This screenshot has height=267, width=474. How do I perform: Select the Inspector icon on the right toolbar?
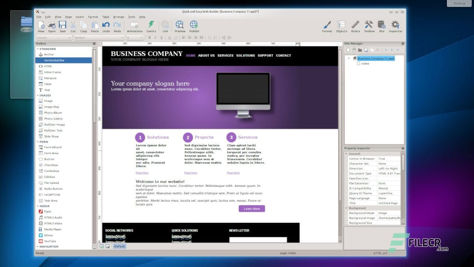[x=395, y=25]
